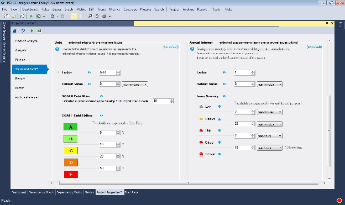Click the Run with Report icon in Project Properties toolbar

39,31
